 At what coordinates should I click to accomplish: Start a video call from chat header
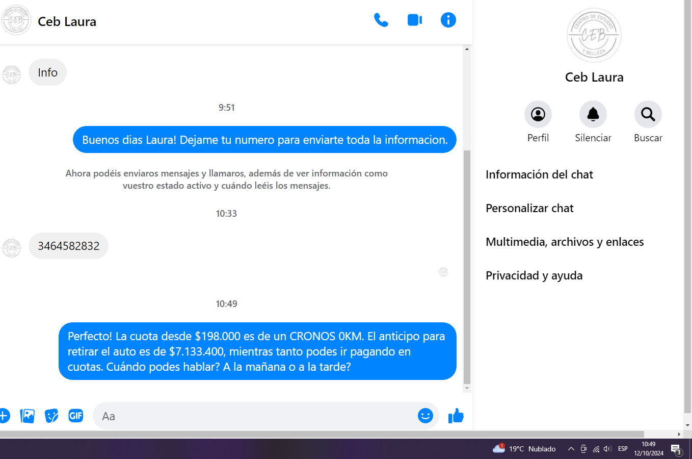414,20
